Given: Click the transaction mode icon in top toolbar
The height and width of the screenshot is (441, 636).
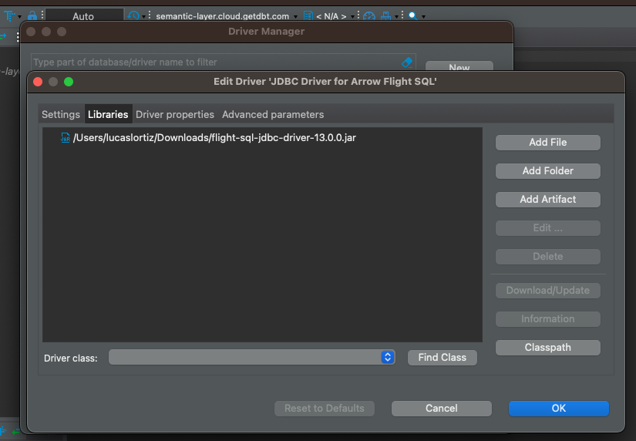Looking at the screenshot, I should [x=10, y=16].
